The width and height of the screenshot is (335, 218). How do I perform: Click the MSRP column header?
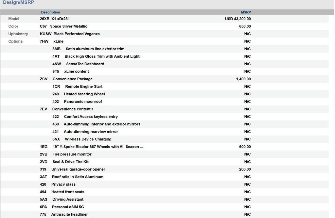[x=246, y=12]
